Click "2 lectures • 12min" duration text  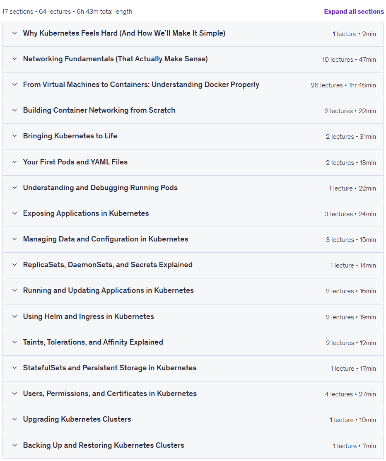(x=351, y=343)
